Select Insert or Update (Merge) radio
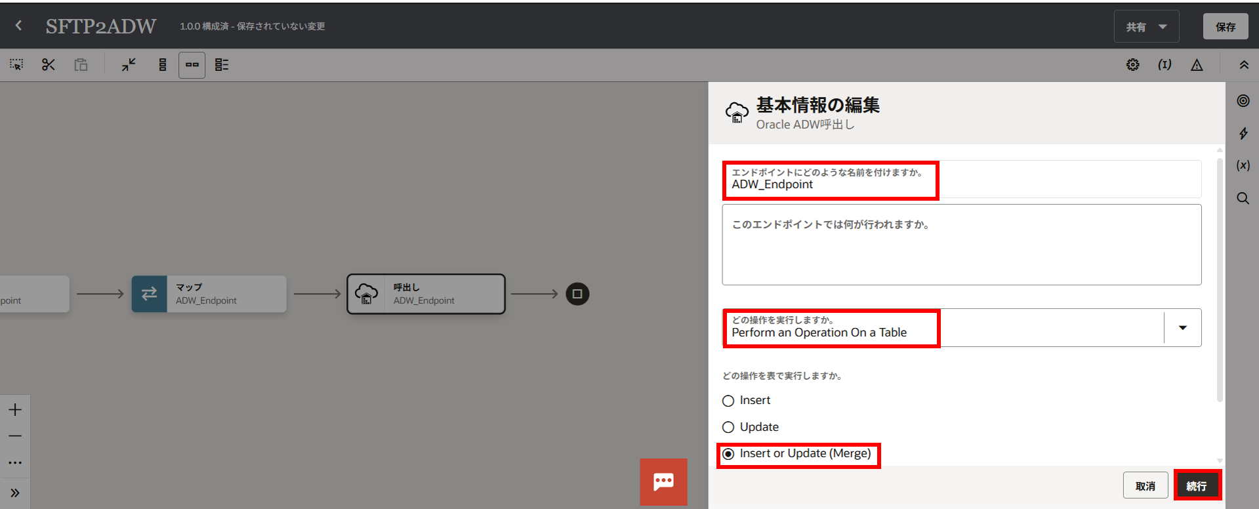Viewport: 1259px width, 509px height. [728, 454]
